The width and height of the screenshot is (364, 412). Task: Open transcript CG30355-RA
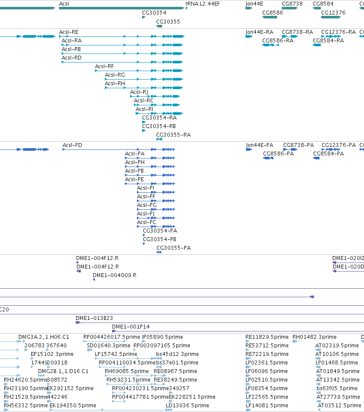coord(174,135)
